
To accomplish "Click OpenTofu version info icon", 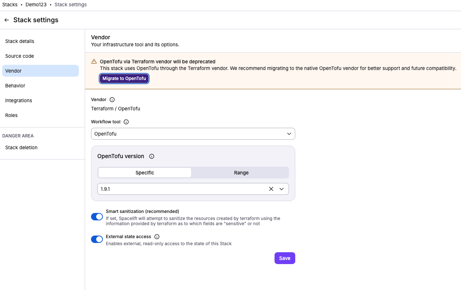I will [x=152, y=156].
